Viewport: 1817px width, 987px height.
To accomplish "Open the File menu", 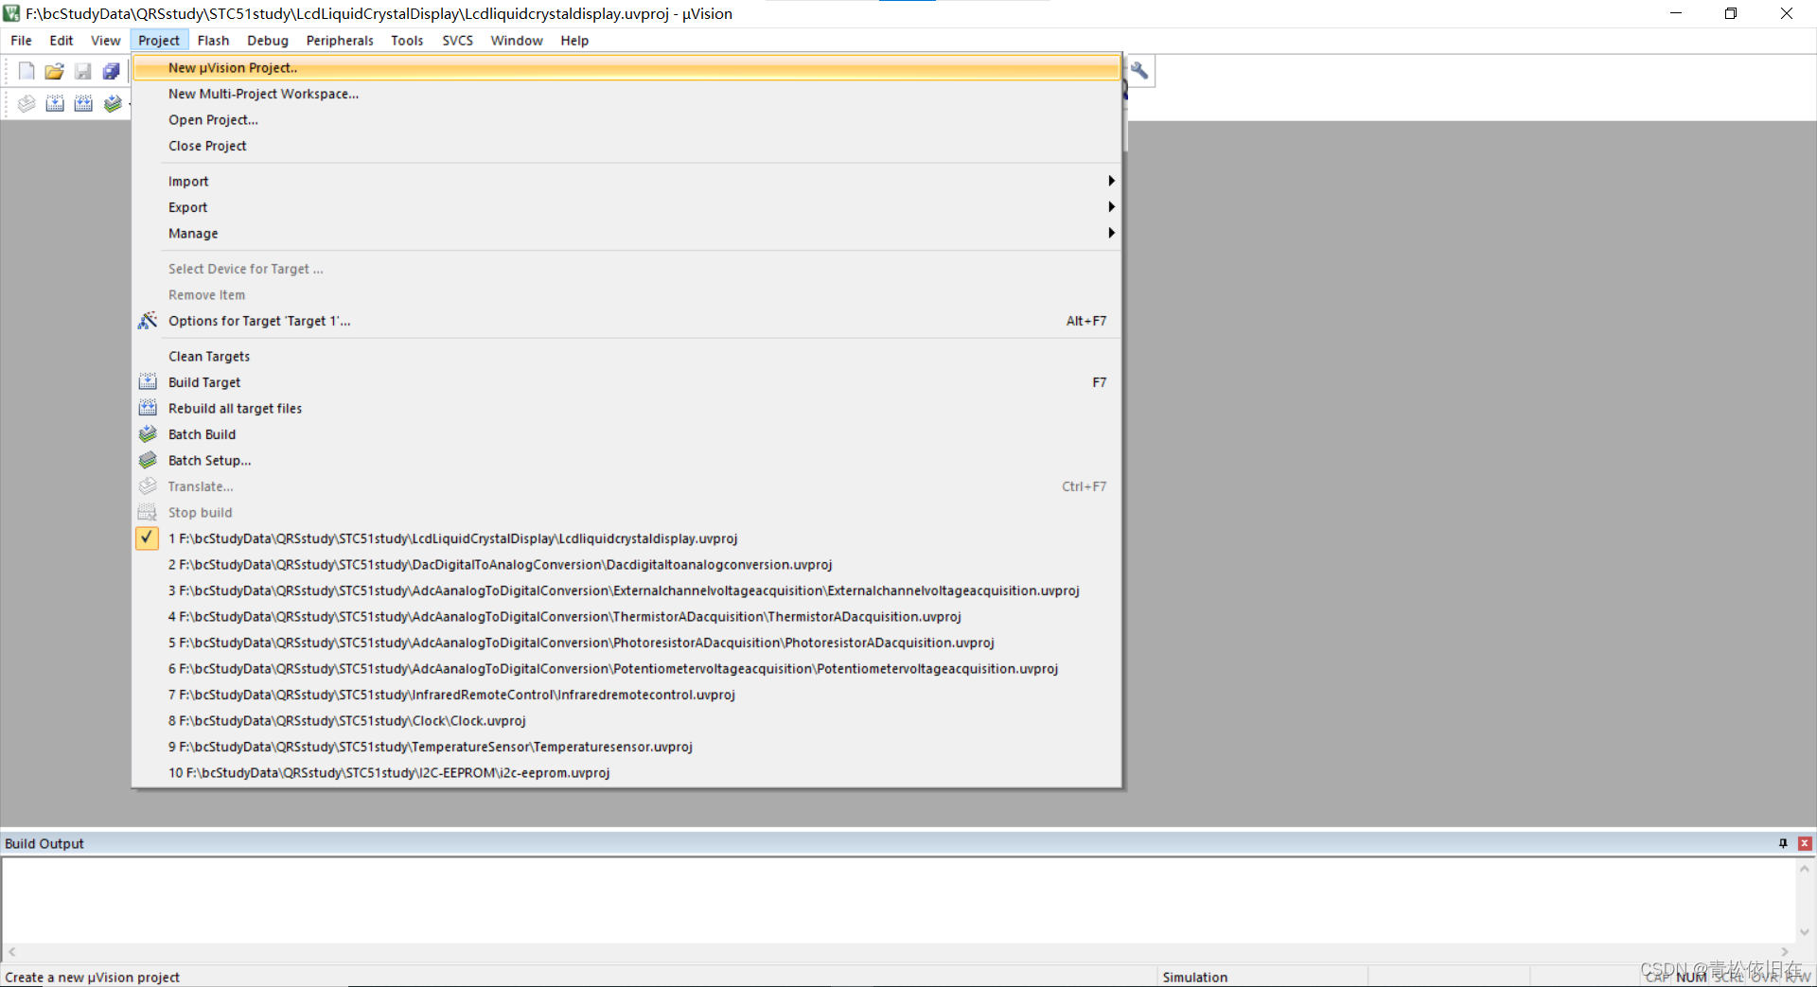I will pos(21,41).
